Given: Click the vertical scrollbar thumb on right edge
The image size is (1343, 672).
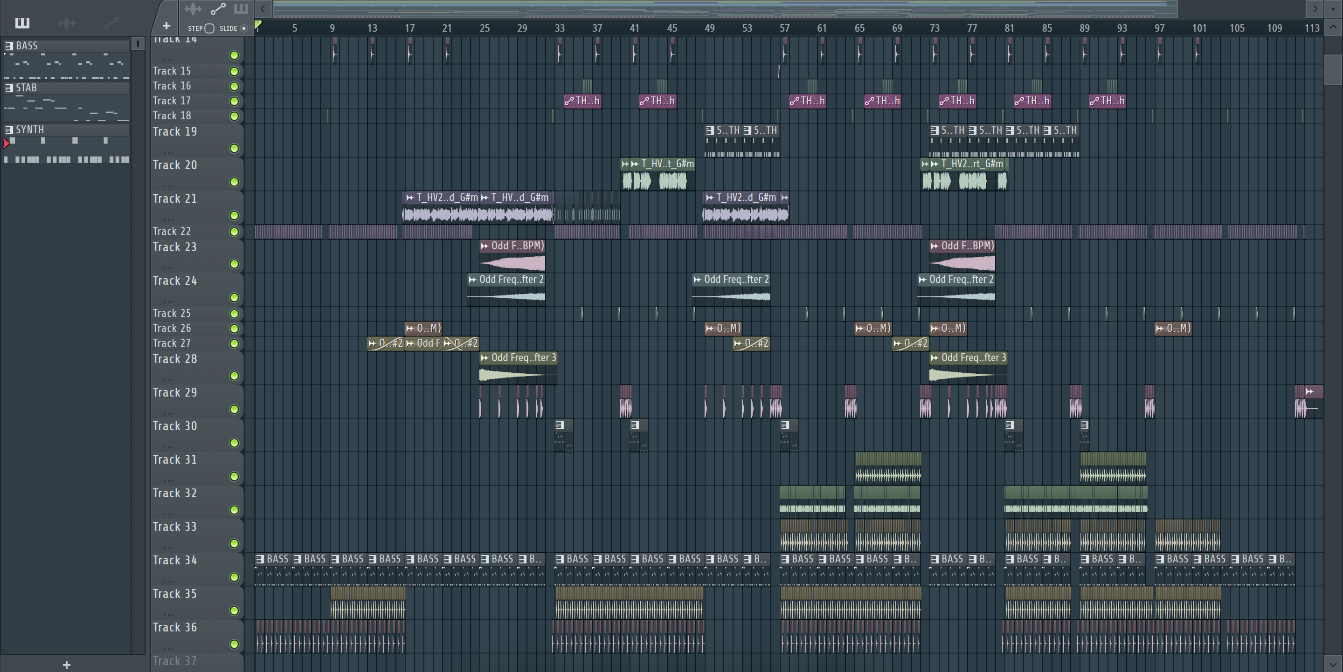Looking at the screenshot, I should 1333,69.
